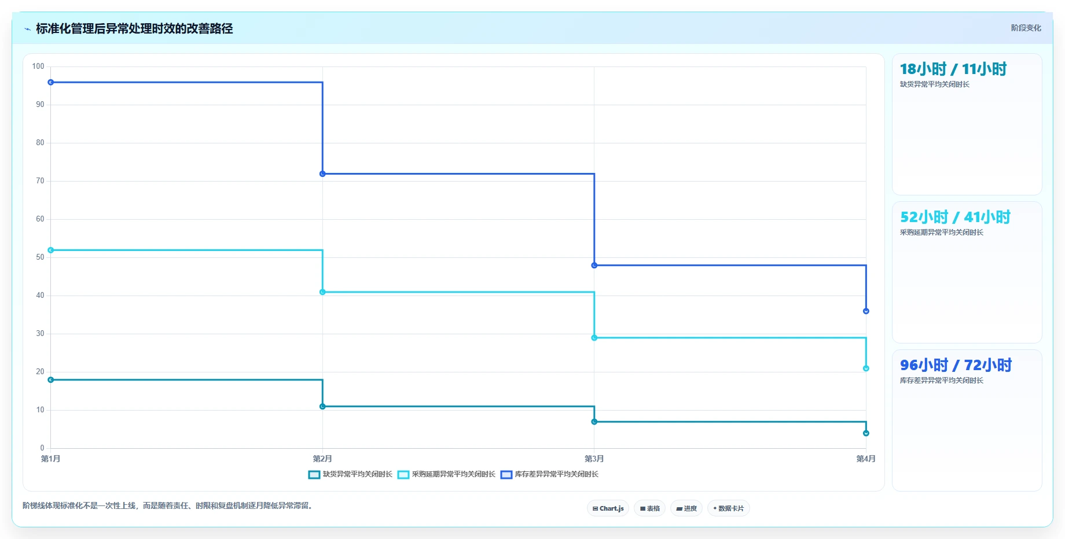This screenshot has width=1065, height=539.
Task: Click the 第1月 data point at 52 hours
Action: coord(51,250)
